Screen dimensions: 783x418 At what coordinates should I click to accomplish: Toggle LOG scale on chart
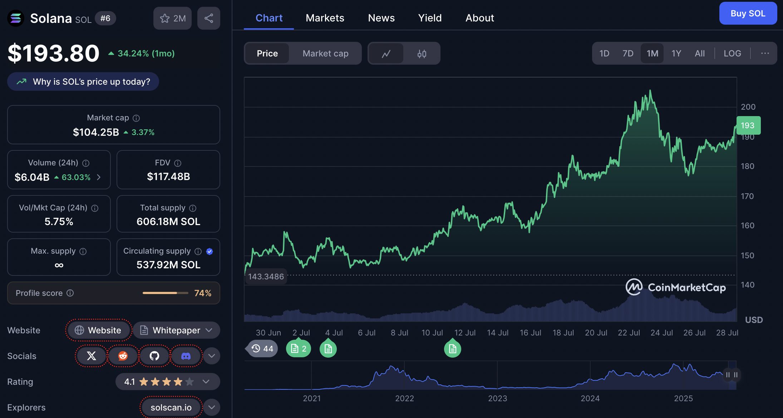(732, 54)
